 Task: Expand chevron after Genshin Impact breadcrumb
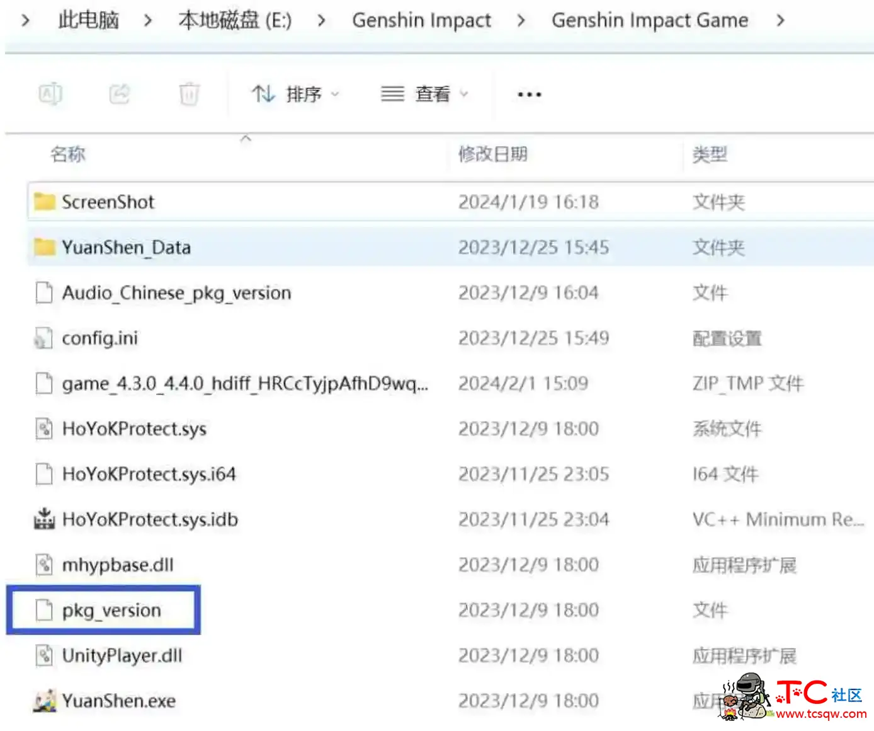coord(521,21)
